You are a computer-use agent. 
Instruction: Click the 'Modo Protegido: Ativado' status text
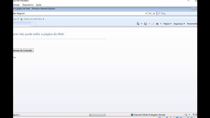154,115
